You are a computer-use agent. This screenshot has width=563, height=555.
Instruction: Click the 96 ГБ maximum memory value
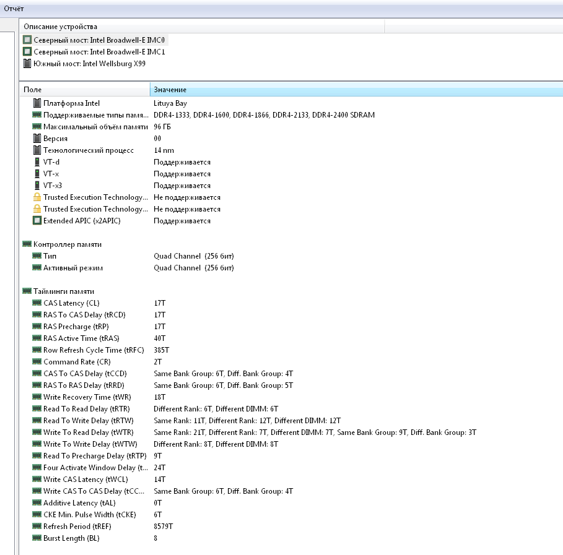[x=162, y=127]
